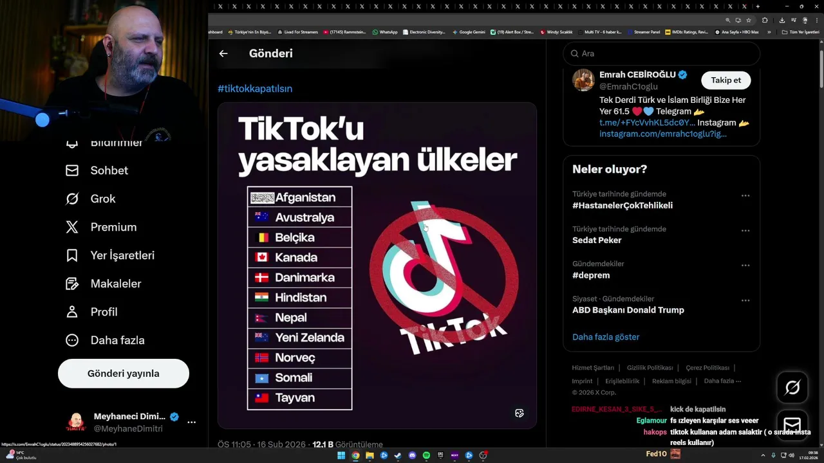
Task: Open more options for #deprem trend
Action: (745, 265)
